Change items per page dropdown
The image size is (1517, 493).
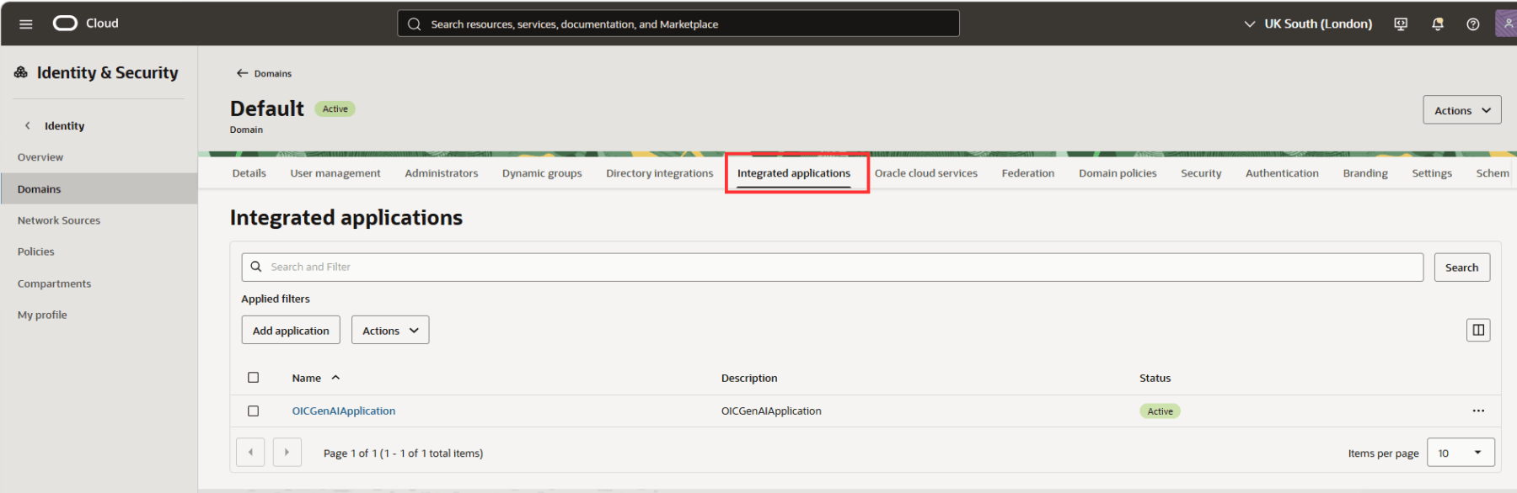[1460, 453]
